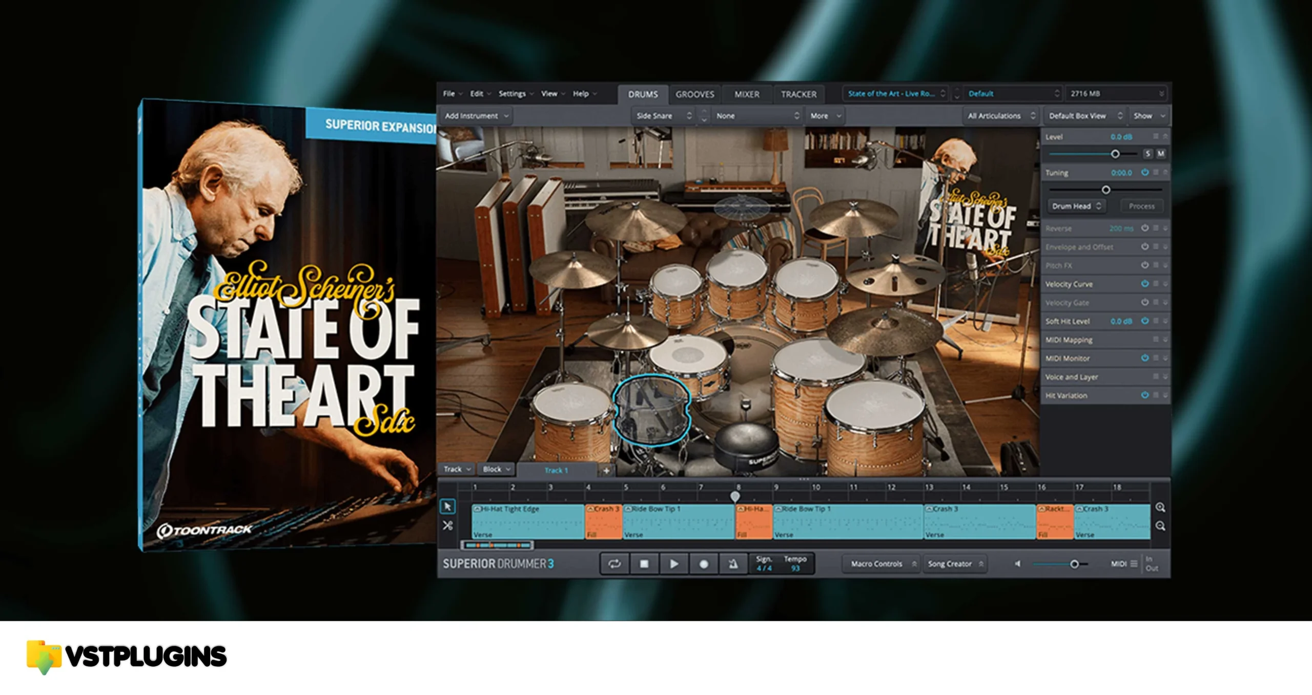The image size is (1312, 695).
Task: Open the Level section menu icon
Action: click(1156, 137)
